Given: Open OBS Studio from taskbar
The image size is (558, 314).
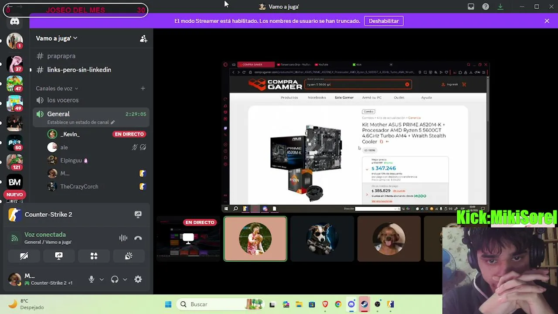Looking at the screenshot, I should click(x=378, y=304).
